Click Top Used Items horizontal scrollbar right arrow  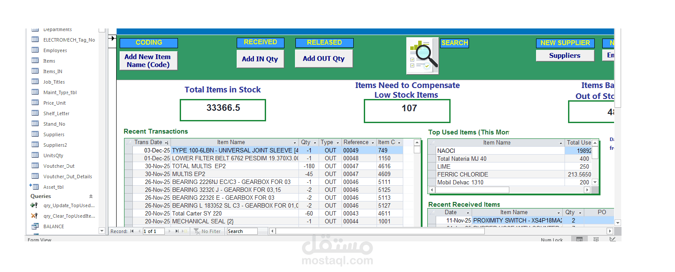click(587, 190)
